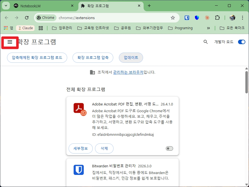Open the Chrome extensions puzzle piece icon
The width and height of the screenshot is (249, 187).
217,17
